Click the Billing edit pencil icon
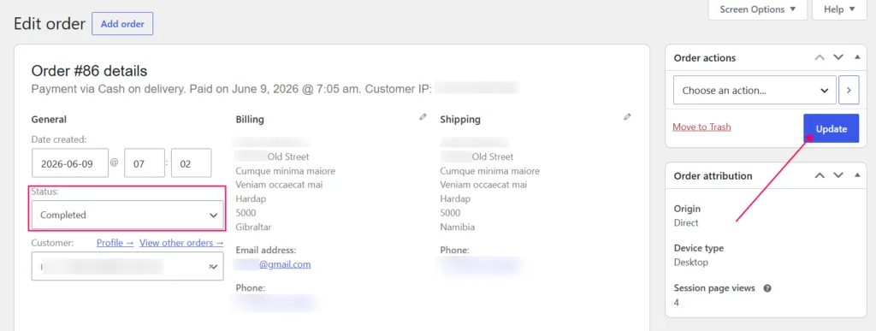The width and height of the screenshot is (876, 331). [x=423, y=117]
